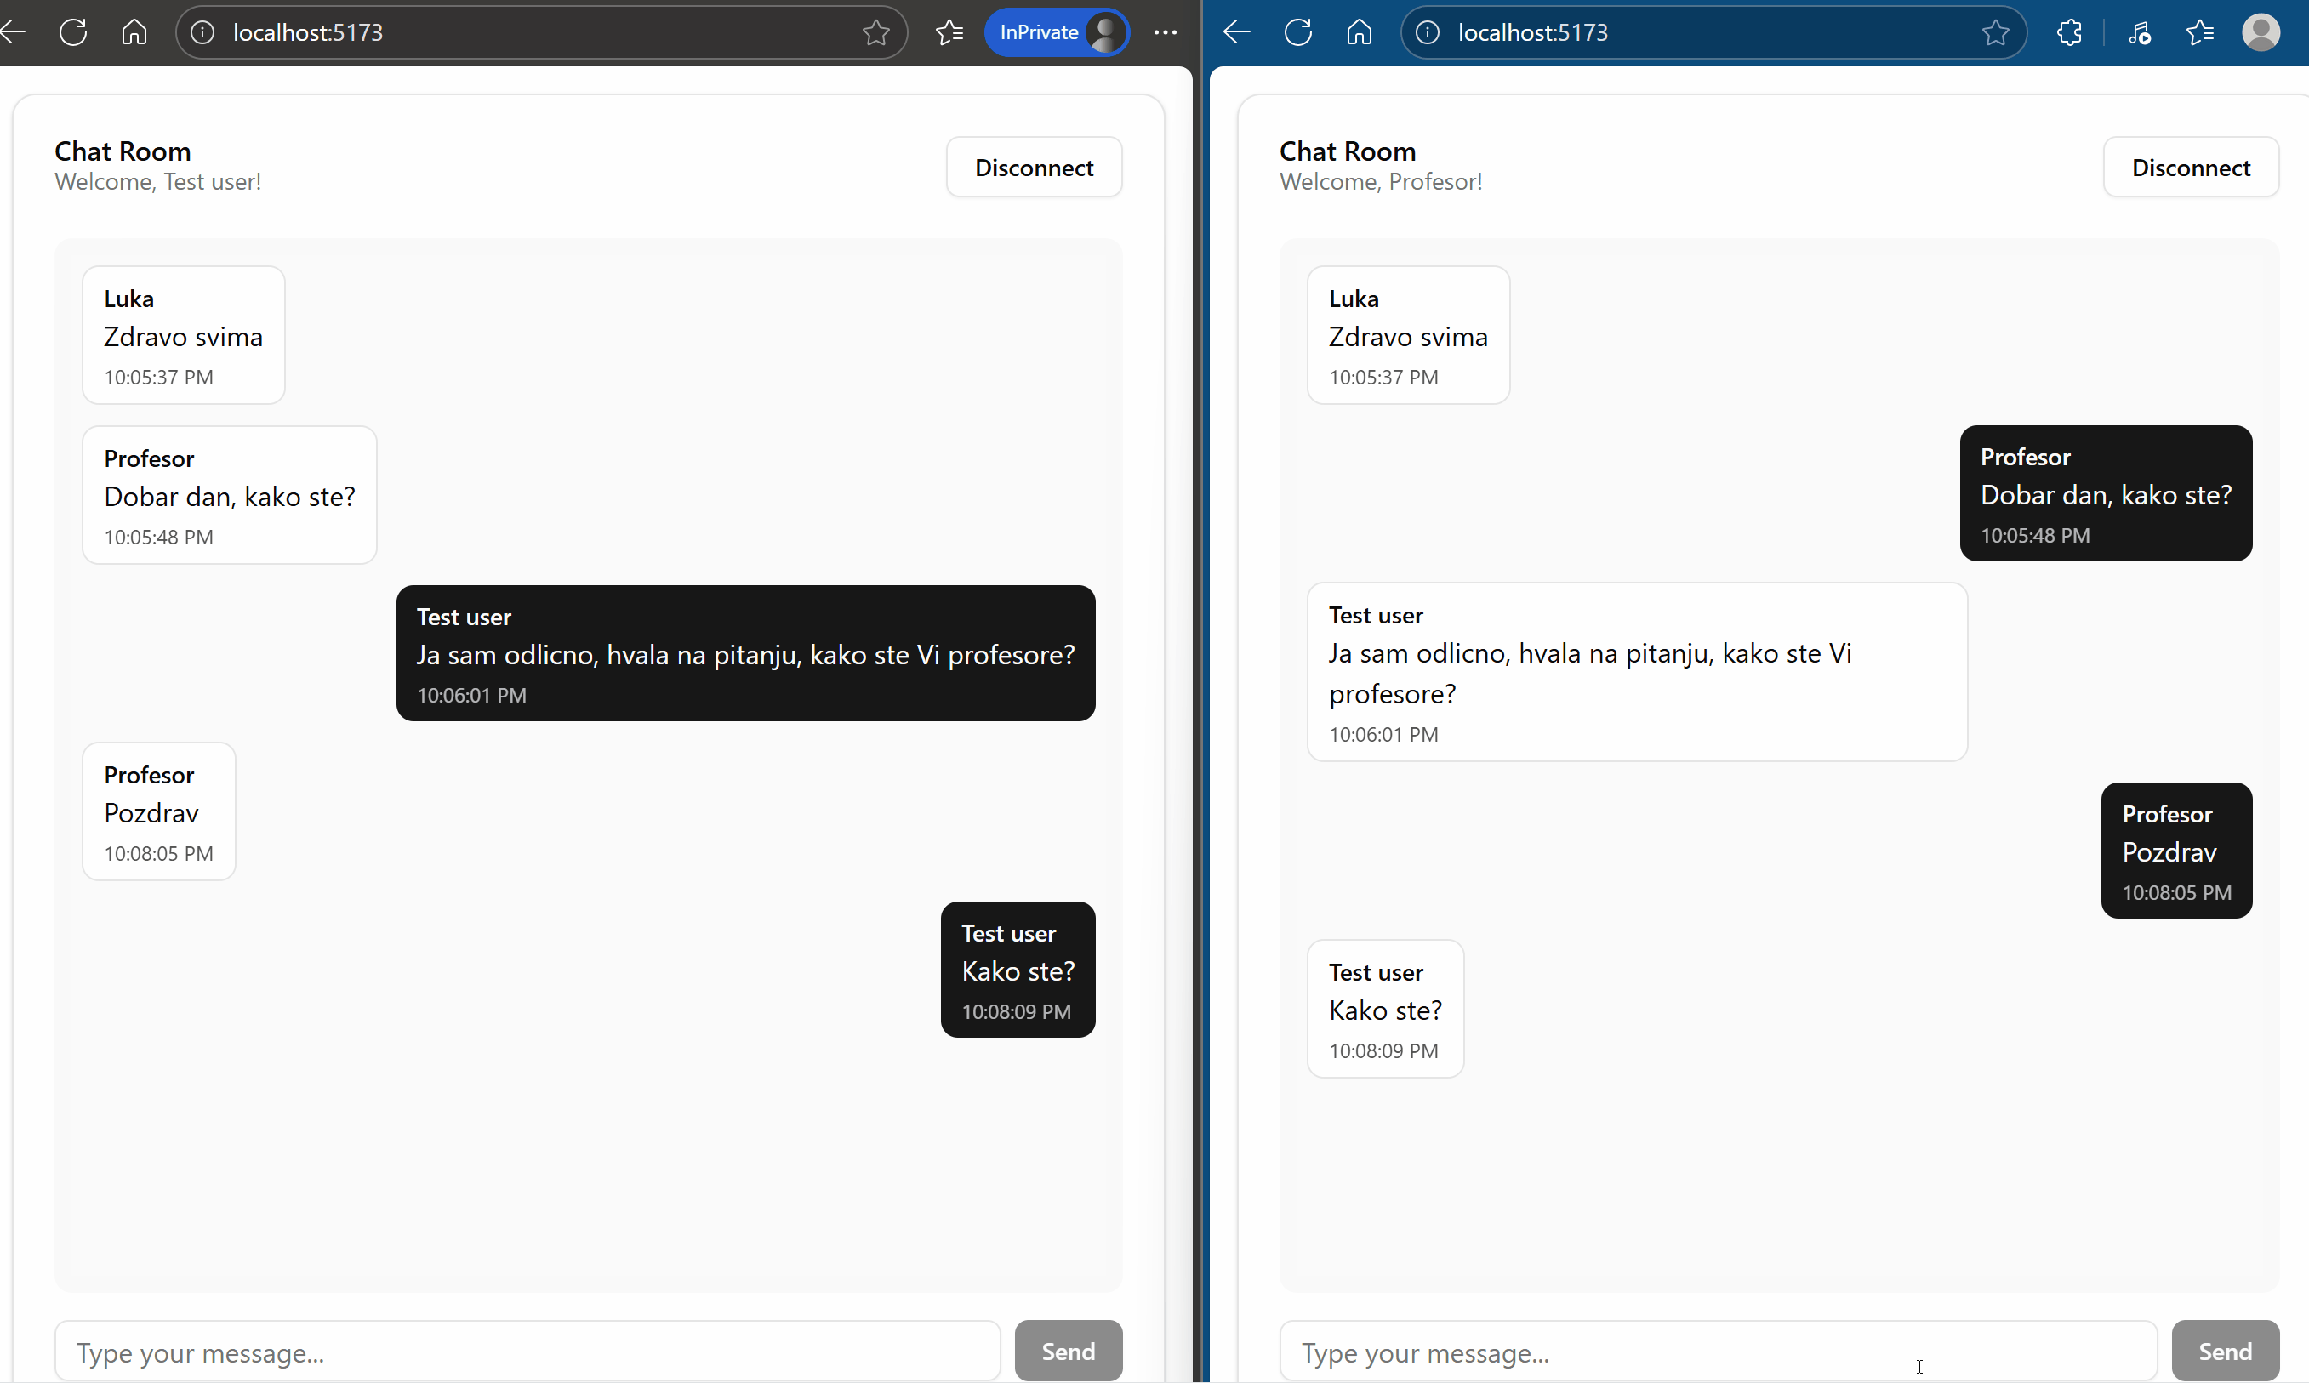The image size is (2309, 1383).
Task: Disconnect Profesor from the chat room
Action: (x=2190, y=167)
